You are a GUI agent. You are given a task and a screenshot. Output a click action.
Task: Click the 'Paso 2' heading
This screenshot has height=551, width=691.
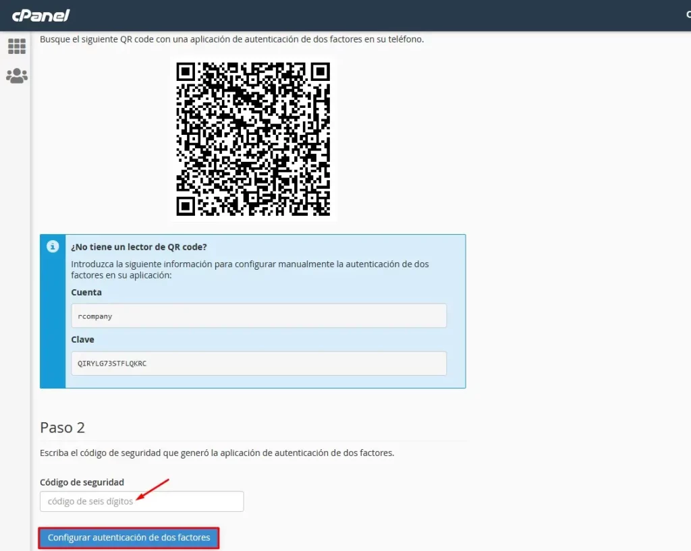[62, 428]
